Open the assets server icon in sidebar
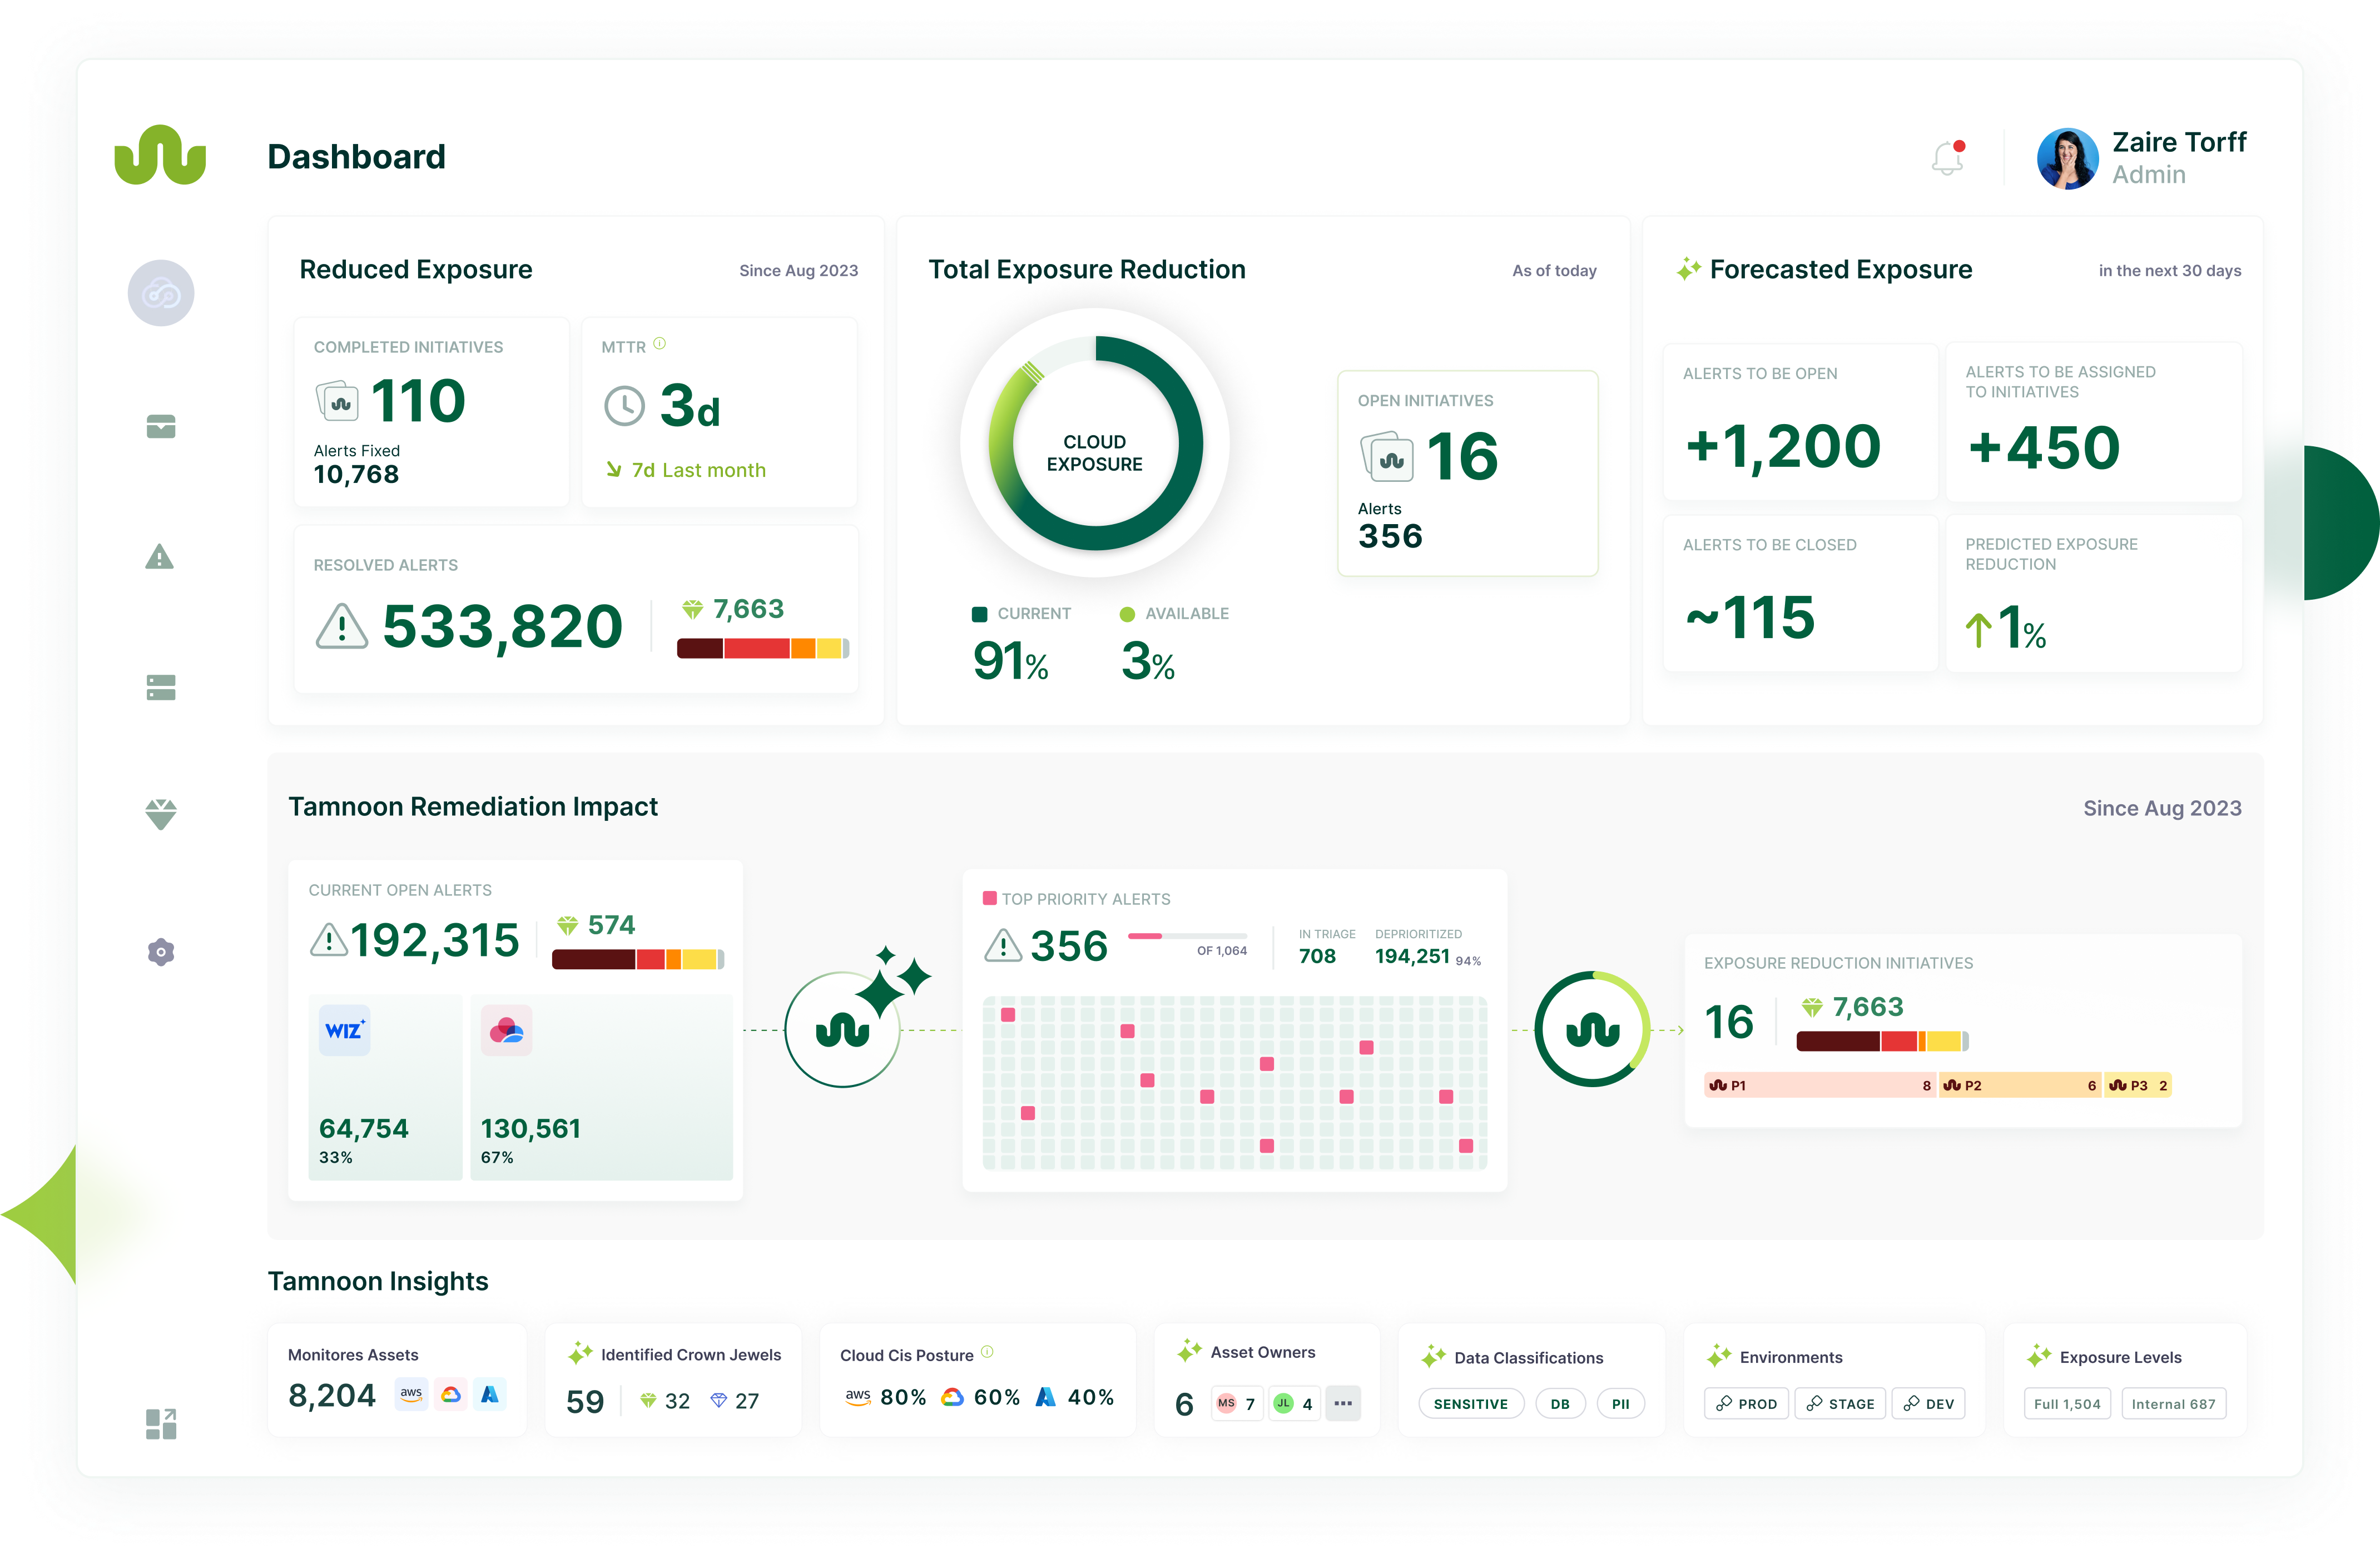Image resolution: width=2380 pixels, height=1554 pixels. (160, 688)
